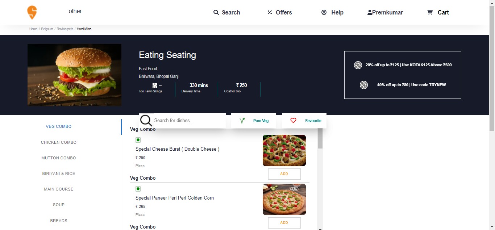
Task: Click the green leaf icon next to Pure Veg
Action: click(242, 120)
